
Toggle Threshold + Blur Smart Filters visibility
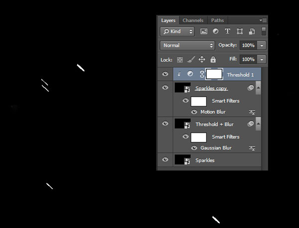185,137
